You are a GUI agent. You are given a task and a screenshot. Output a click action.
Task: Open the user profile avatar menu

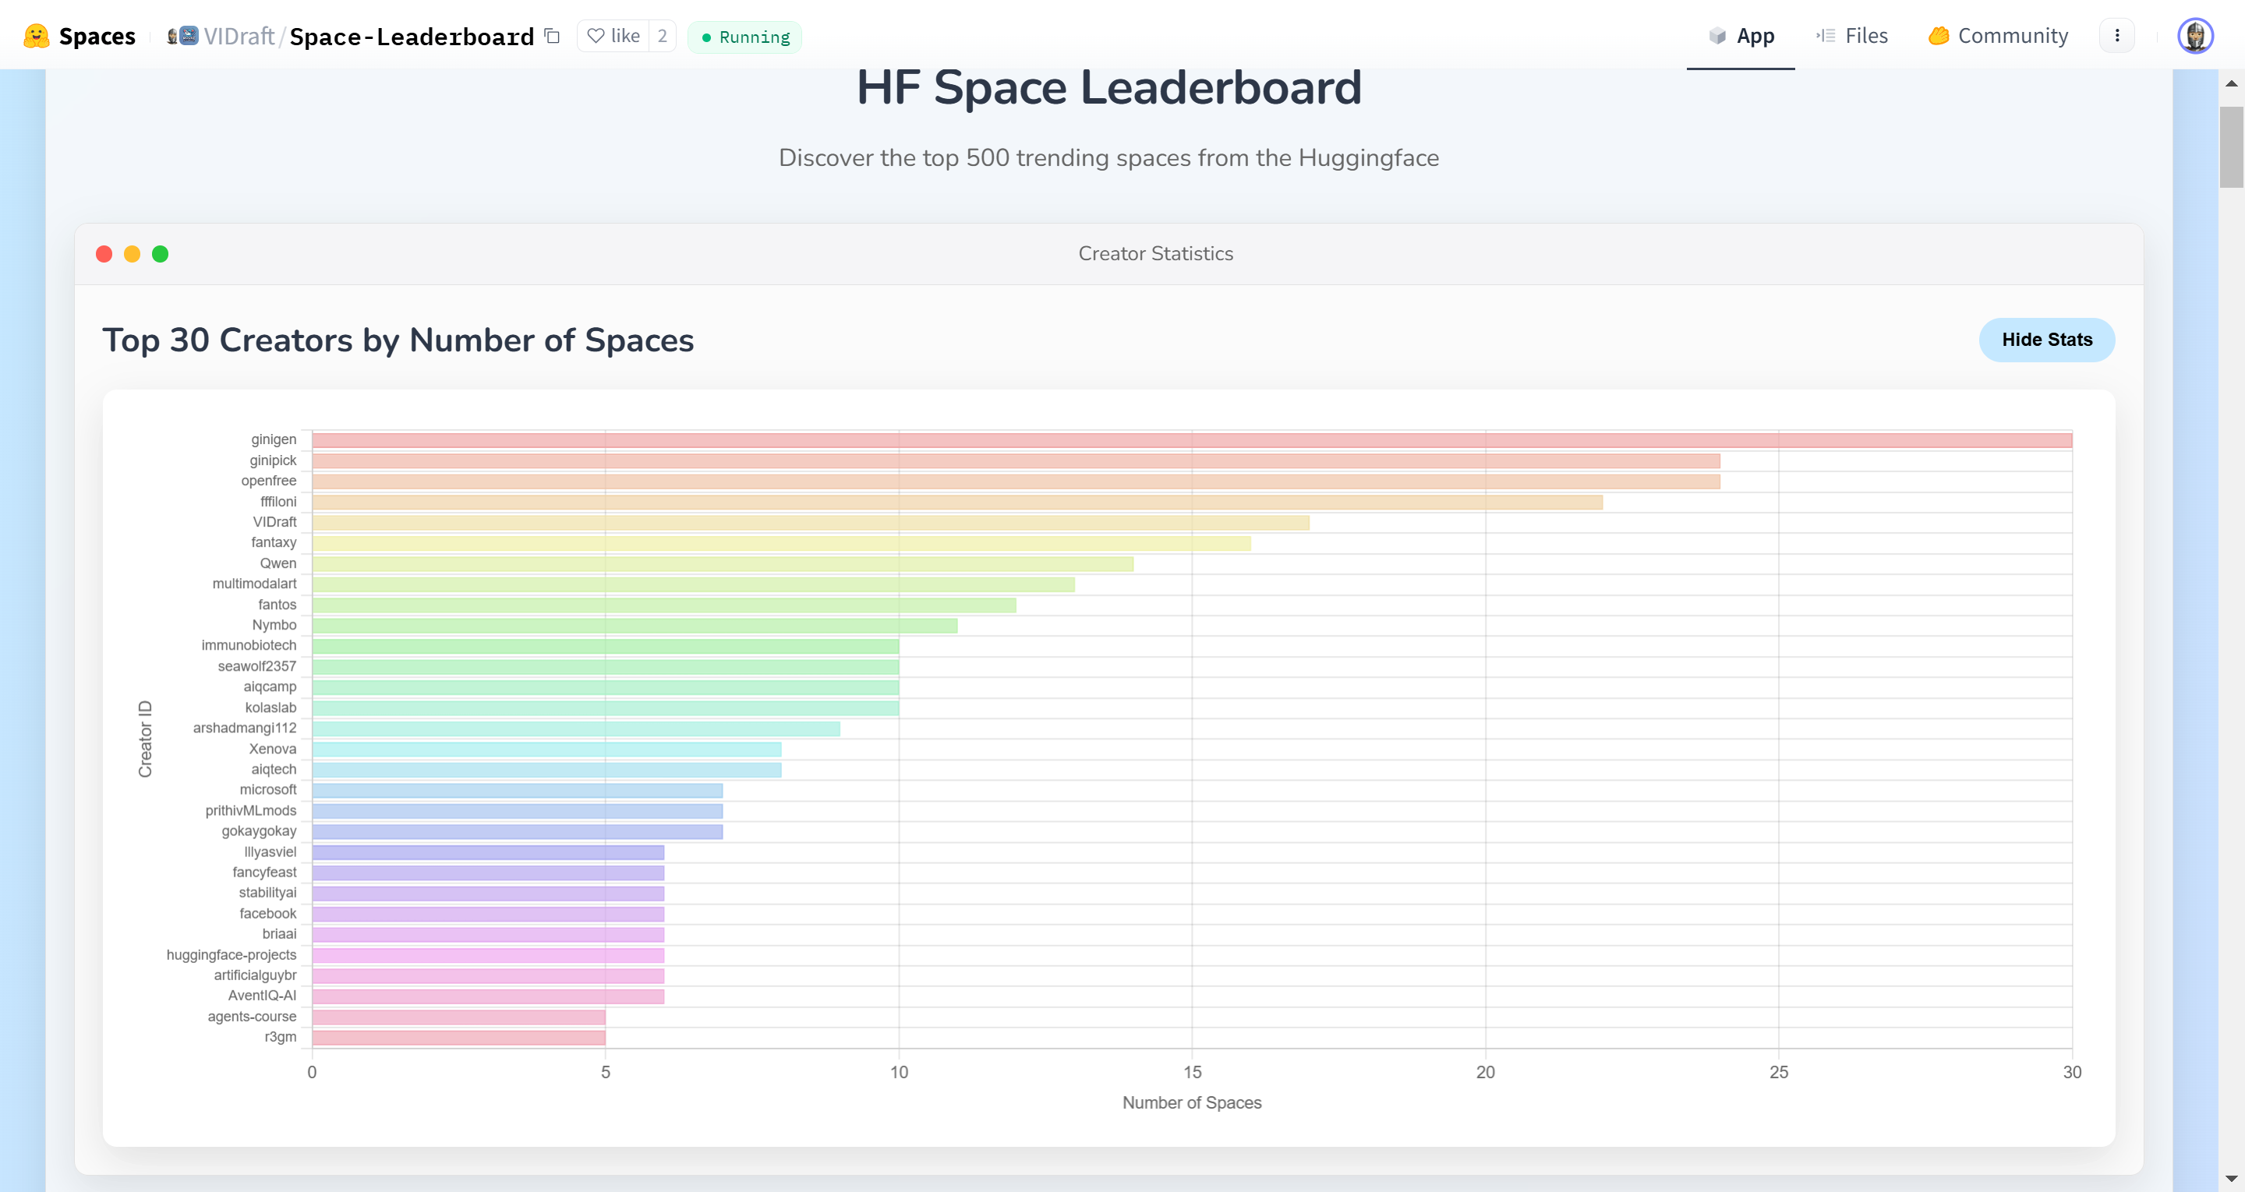tap(2195, 36)
